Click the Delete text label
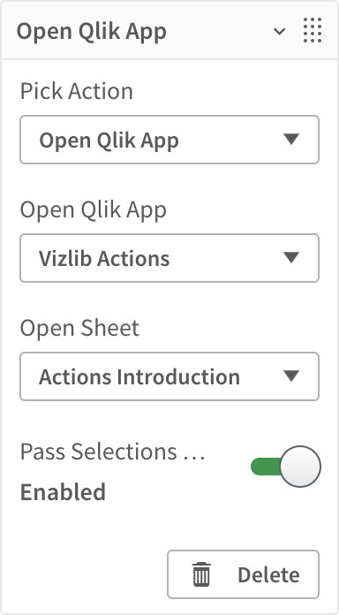The width and height of the screenshot is (339, 615). [269, 574]
